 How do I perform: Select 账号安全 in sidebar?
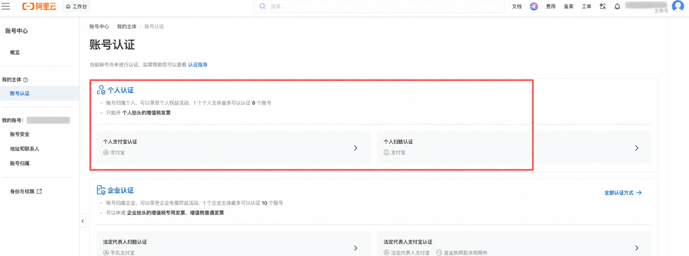(20, 134)
